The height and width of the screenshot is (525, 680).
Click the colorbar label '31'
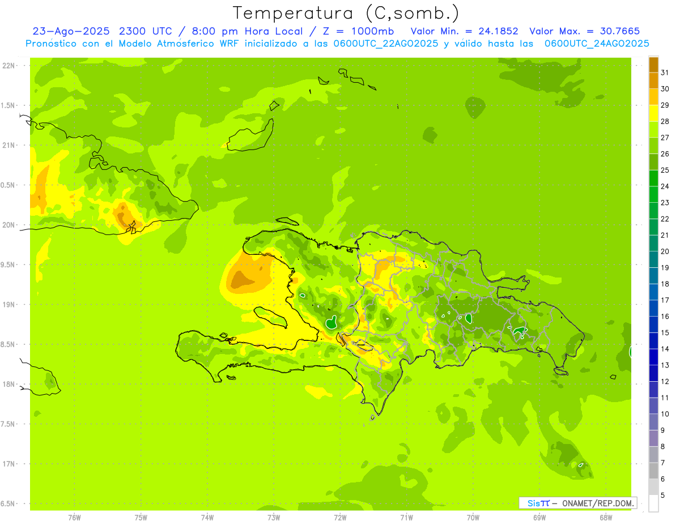(x=665, y=72)
